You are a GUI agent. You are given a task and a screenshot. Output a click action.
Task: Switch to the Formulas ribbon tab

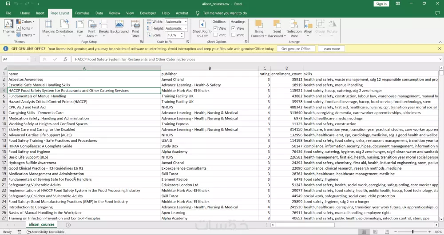click(x=82, y=13)
